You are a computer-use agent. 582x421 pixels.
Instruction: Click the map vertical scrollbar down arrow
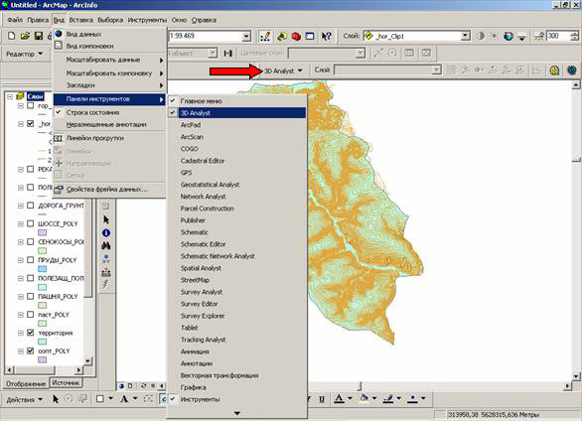coord(576,376)
